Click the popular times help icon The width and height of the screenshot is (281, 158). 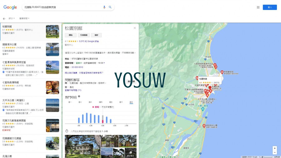coord(79,96)
